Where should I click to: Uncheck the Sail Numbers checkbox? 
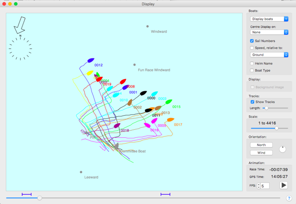coord(252,41)
